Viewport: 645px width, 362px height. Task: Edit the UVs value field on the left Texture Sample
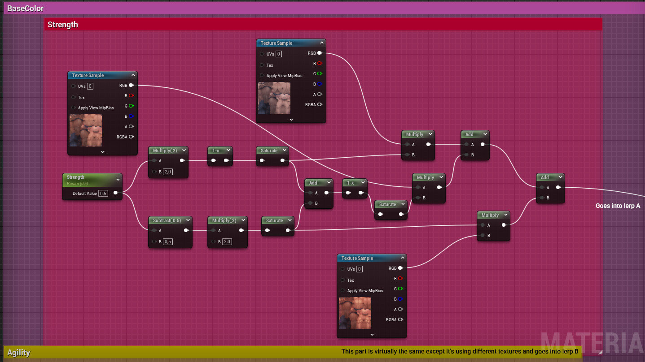90,86
